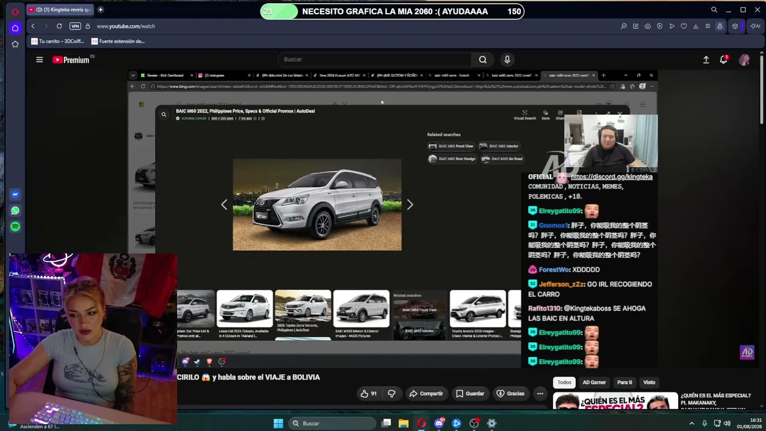Open Spotify in Opera sidebar
Viewport: 766px width, 431px height.
point(15,227)
